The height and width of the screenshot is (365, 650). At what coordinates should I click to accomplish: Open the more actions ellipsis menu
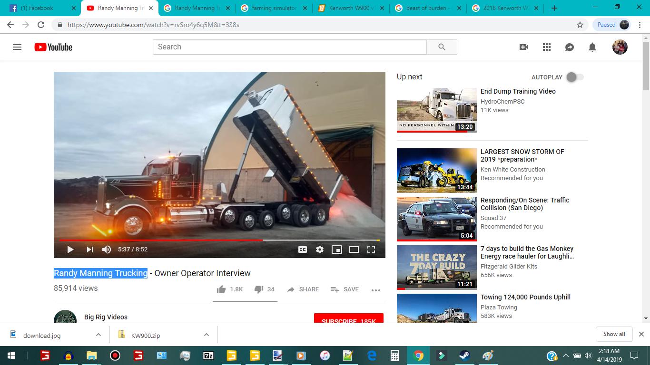coord(376,290)
